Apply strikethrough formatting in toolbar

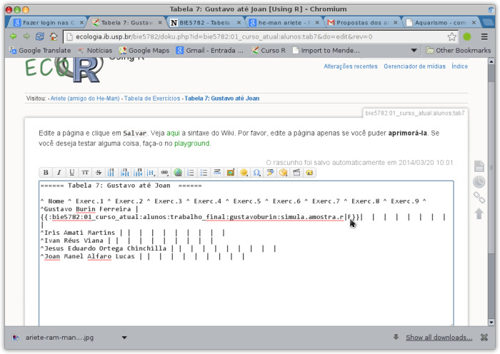[x=99, y=172]
